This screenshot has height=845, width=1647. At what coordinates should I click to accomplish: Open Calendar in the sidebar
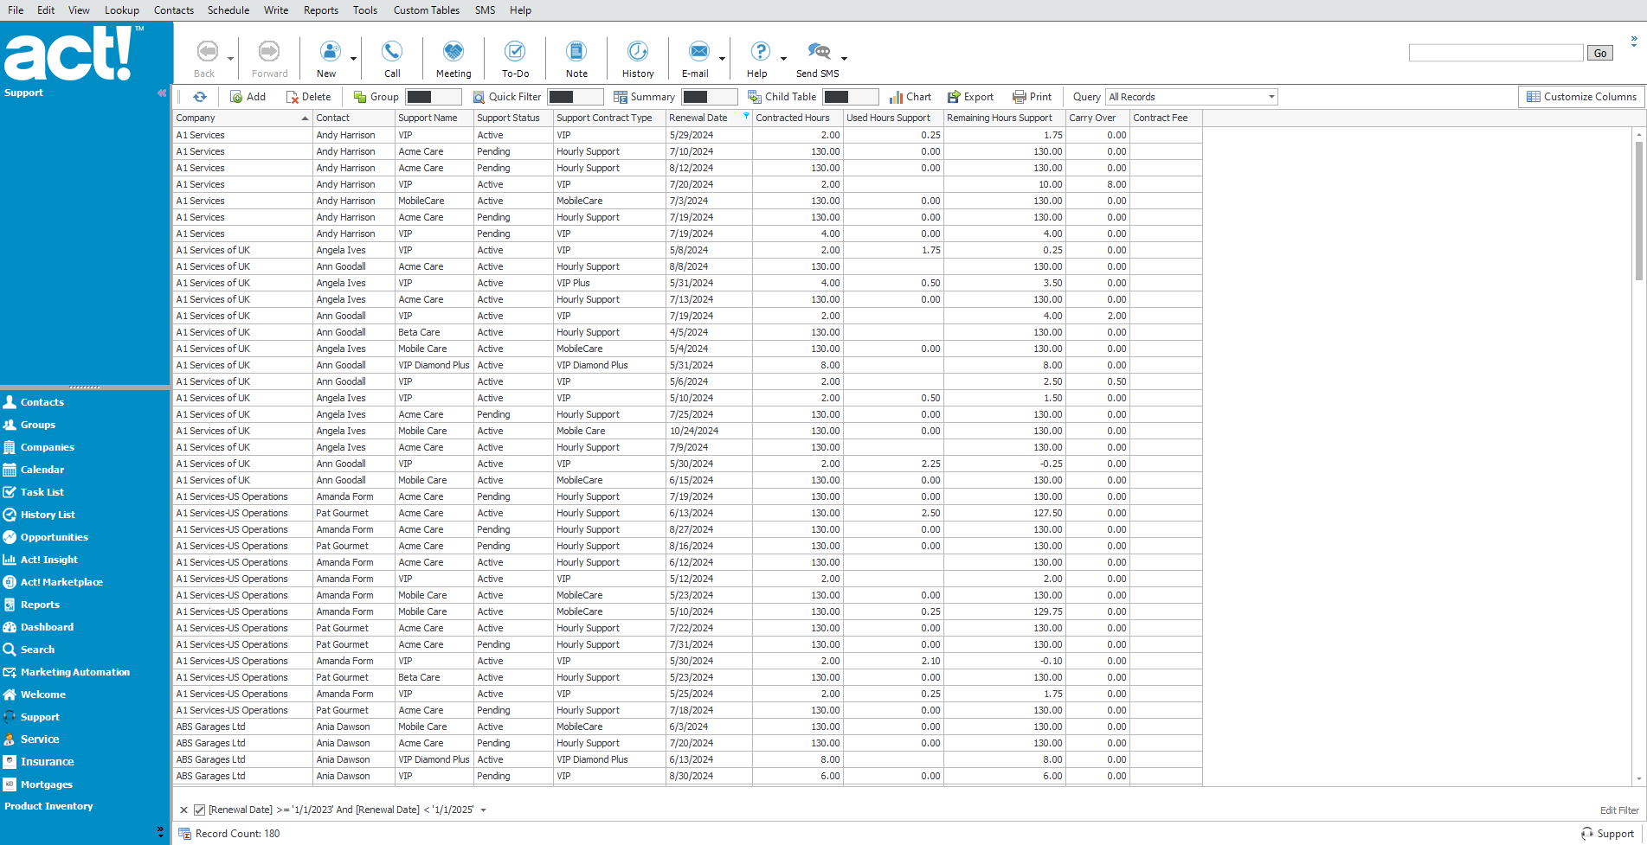[x=42, y=470]
